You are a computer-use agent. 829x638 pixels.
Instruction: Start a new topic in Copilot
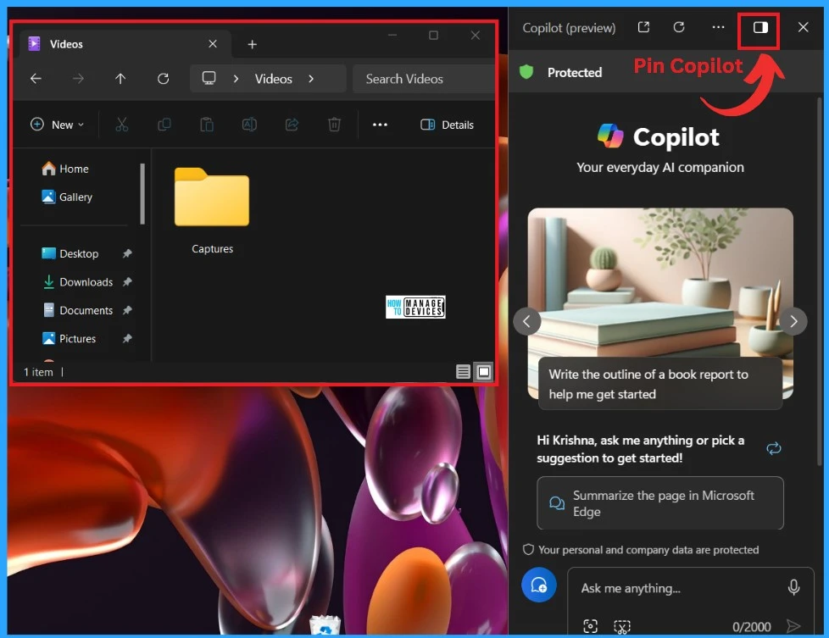pos(539,585)
